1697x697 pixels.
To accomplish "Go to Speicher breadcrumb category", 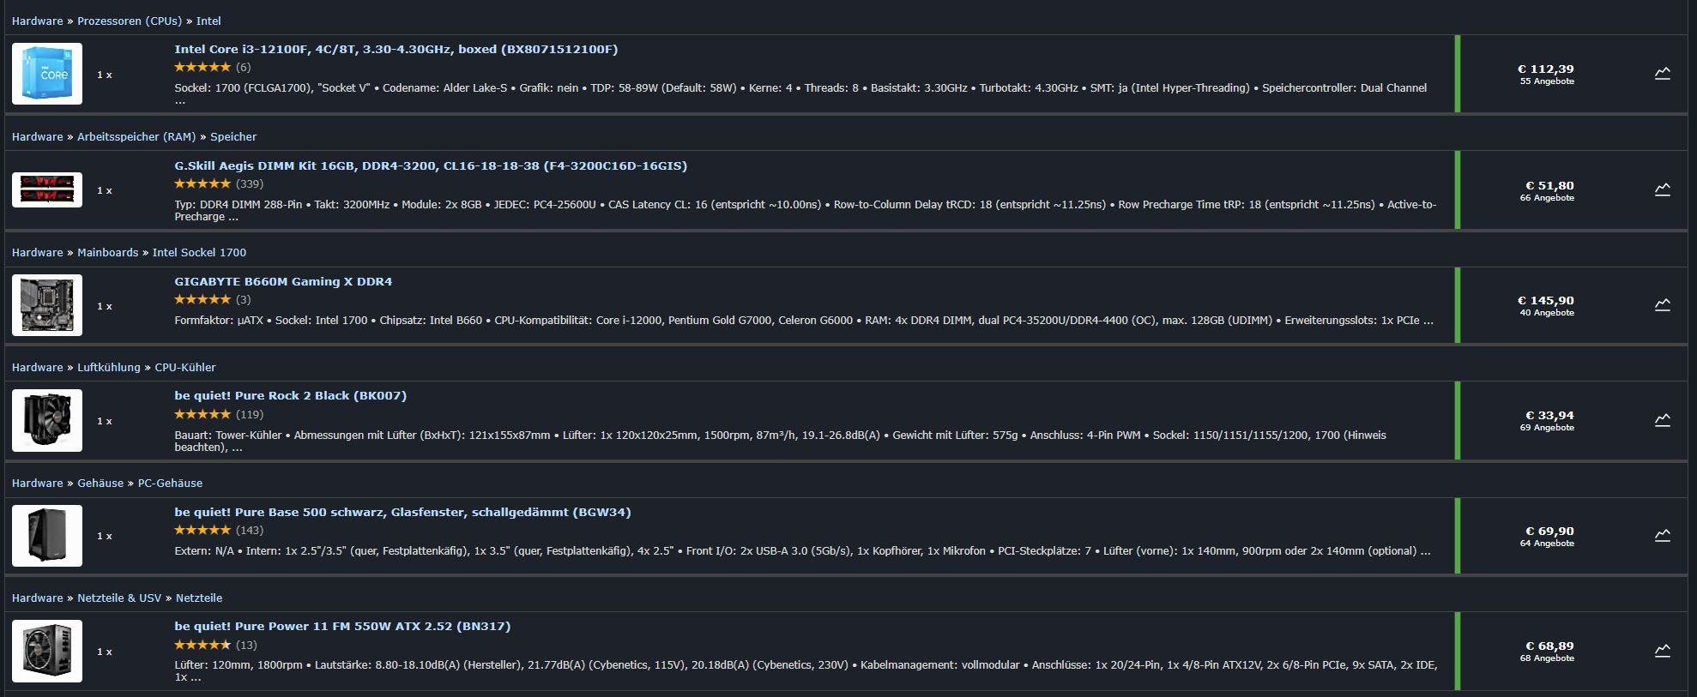I will tap(233, 136).
